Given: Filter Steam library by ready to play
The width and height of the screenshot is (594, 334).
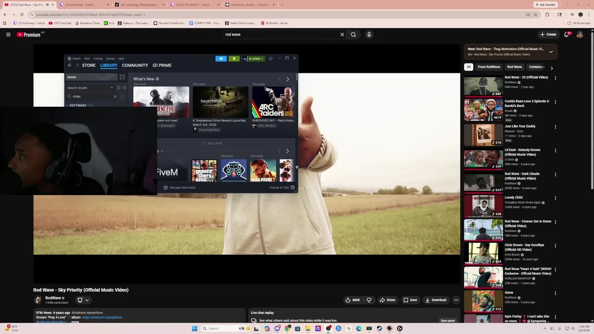Looking at the screenshot, I should [x=124, y=88].
